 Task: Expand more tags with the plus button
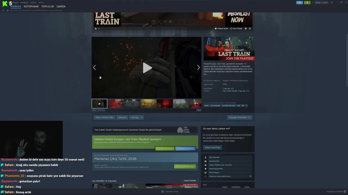pos(246,106)
